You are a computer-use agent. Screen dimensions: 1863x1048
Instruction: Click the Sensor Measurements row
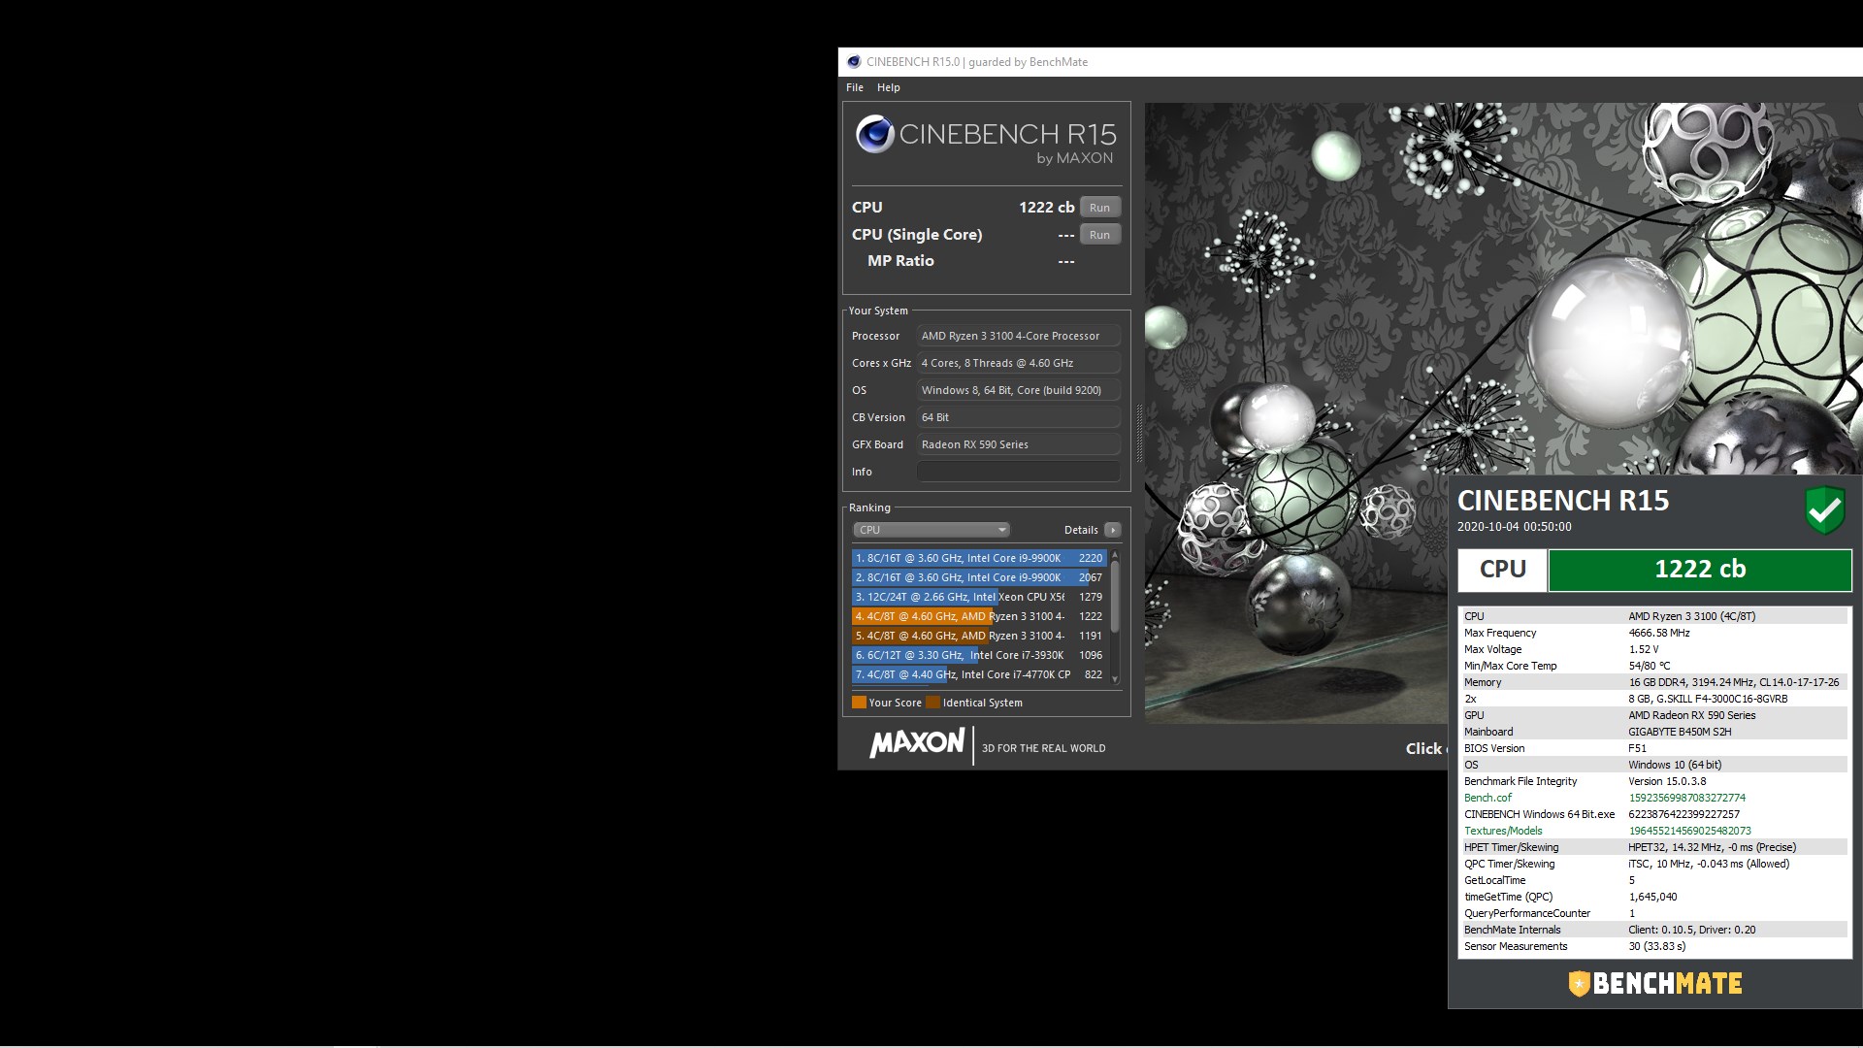click(1654, 946)
